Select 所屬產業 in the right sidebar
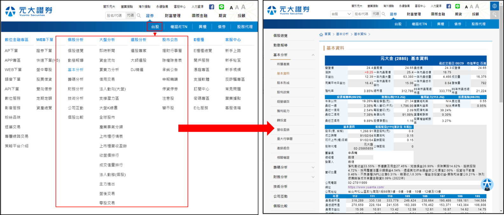The image size is (504, 215). [283, 64]
